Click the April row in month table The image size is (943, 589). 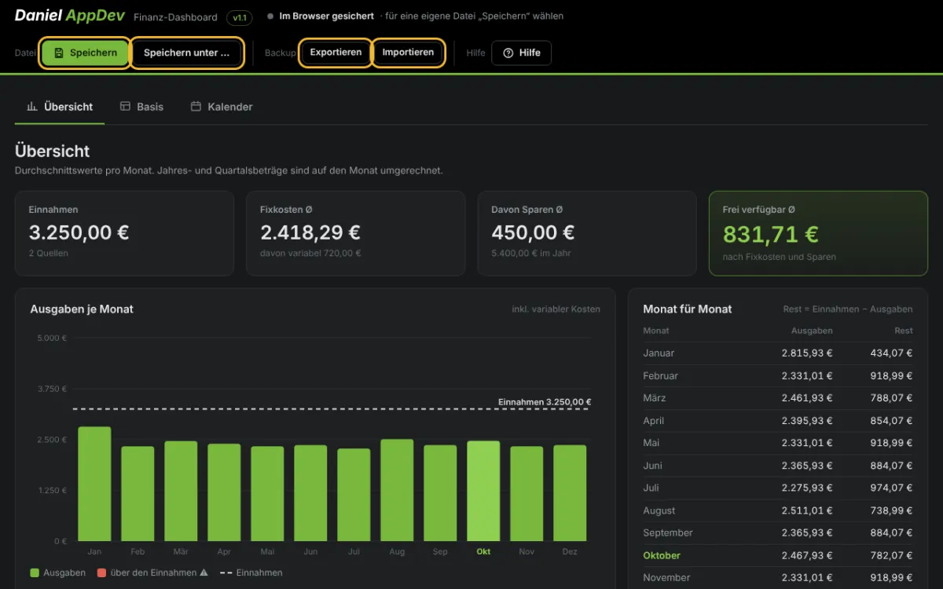[778, 421]
